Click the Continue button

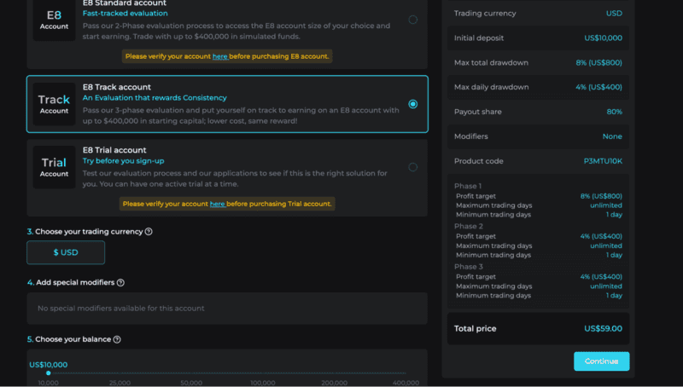tap(601, 361)
